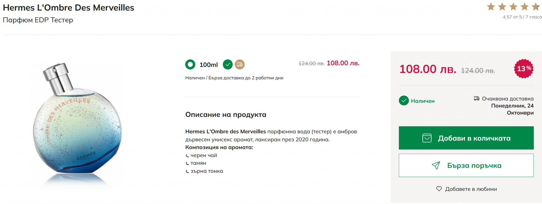Viewport: 542px width, 204px height.
Task: Click the tan fast-delivery truck icon
Action: tap(240, 64)
